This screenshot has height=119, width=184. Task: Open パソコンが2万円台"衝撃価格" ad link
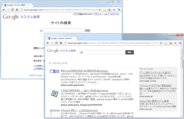[x=156, y=85]
